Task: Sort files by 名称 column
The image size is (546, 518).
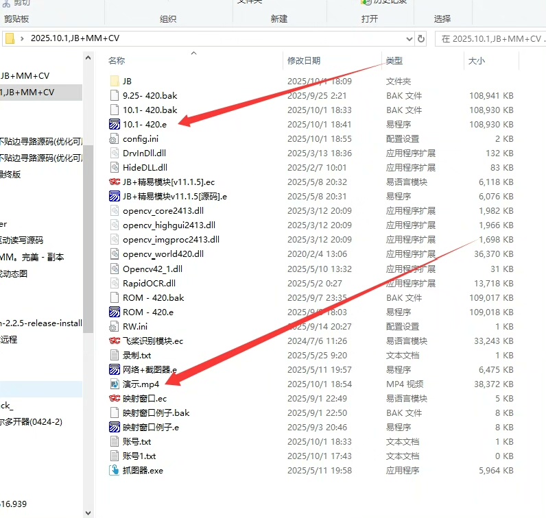Action: tap(117, 60)
